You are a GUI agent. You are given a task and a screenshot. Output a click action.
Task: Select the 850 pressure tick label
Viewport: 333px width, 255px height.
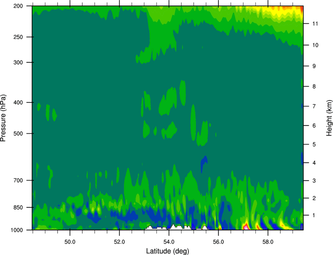click(18, 208)
